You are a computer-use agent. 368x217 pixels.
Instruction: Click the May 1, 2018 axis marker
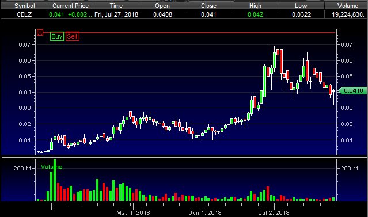(x=133, y=213)
